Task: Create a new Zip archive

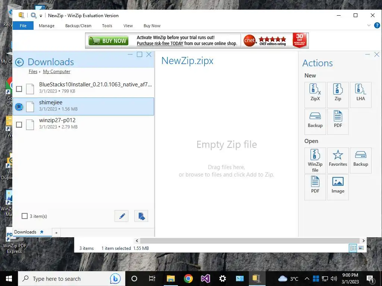Action: [338, 95]
